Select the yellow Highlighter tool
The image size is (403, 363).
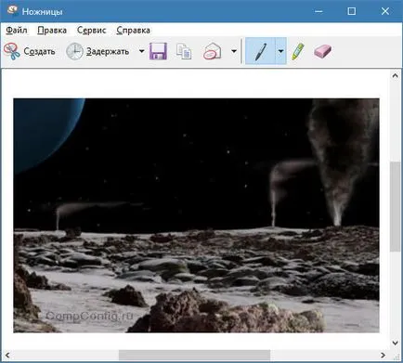[x=298, y=51]
